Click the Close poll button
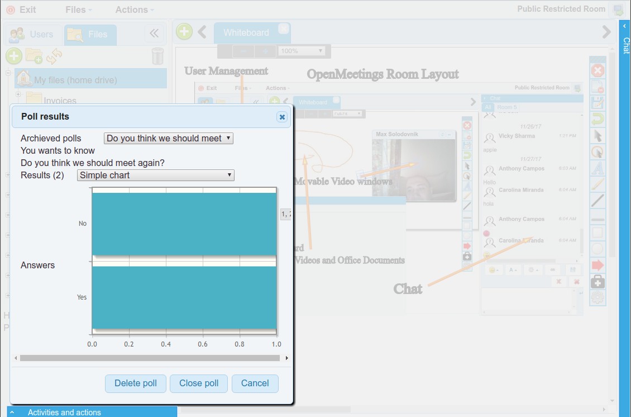The height and width of the screenshot is (417, 631). tap(198, 383)
